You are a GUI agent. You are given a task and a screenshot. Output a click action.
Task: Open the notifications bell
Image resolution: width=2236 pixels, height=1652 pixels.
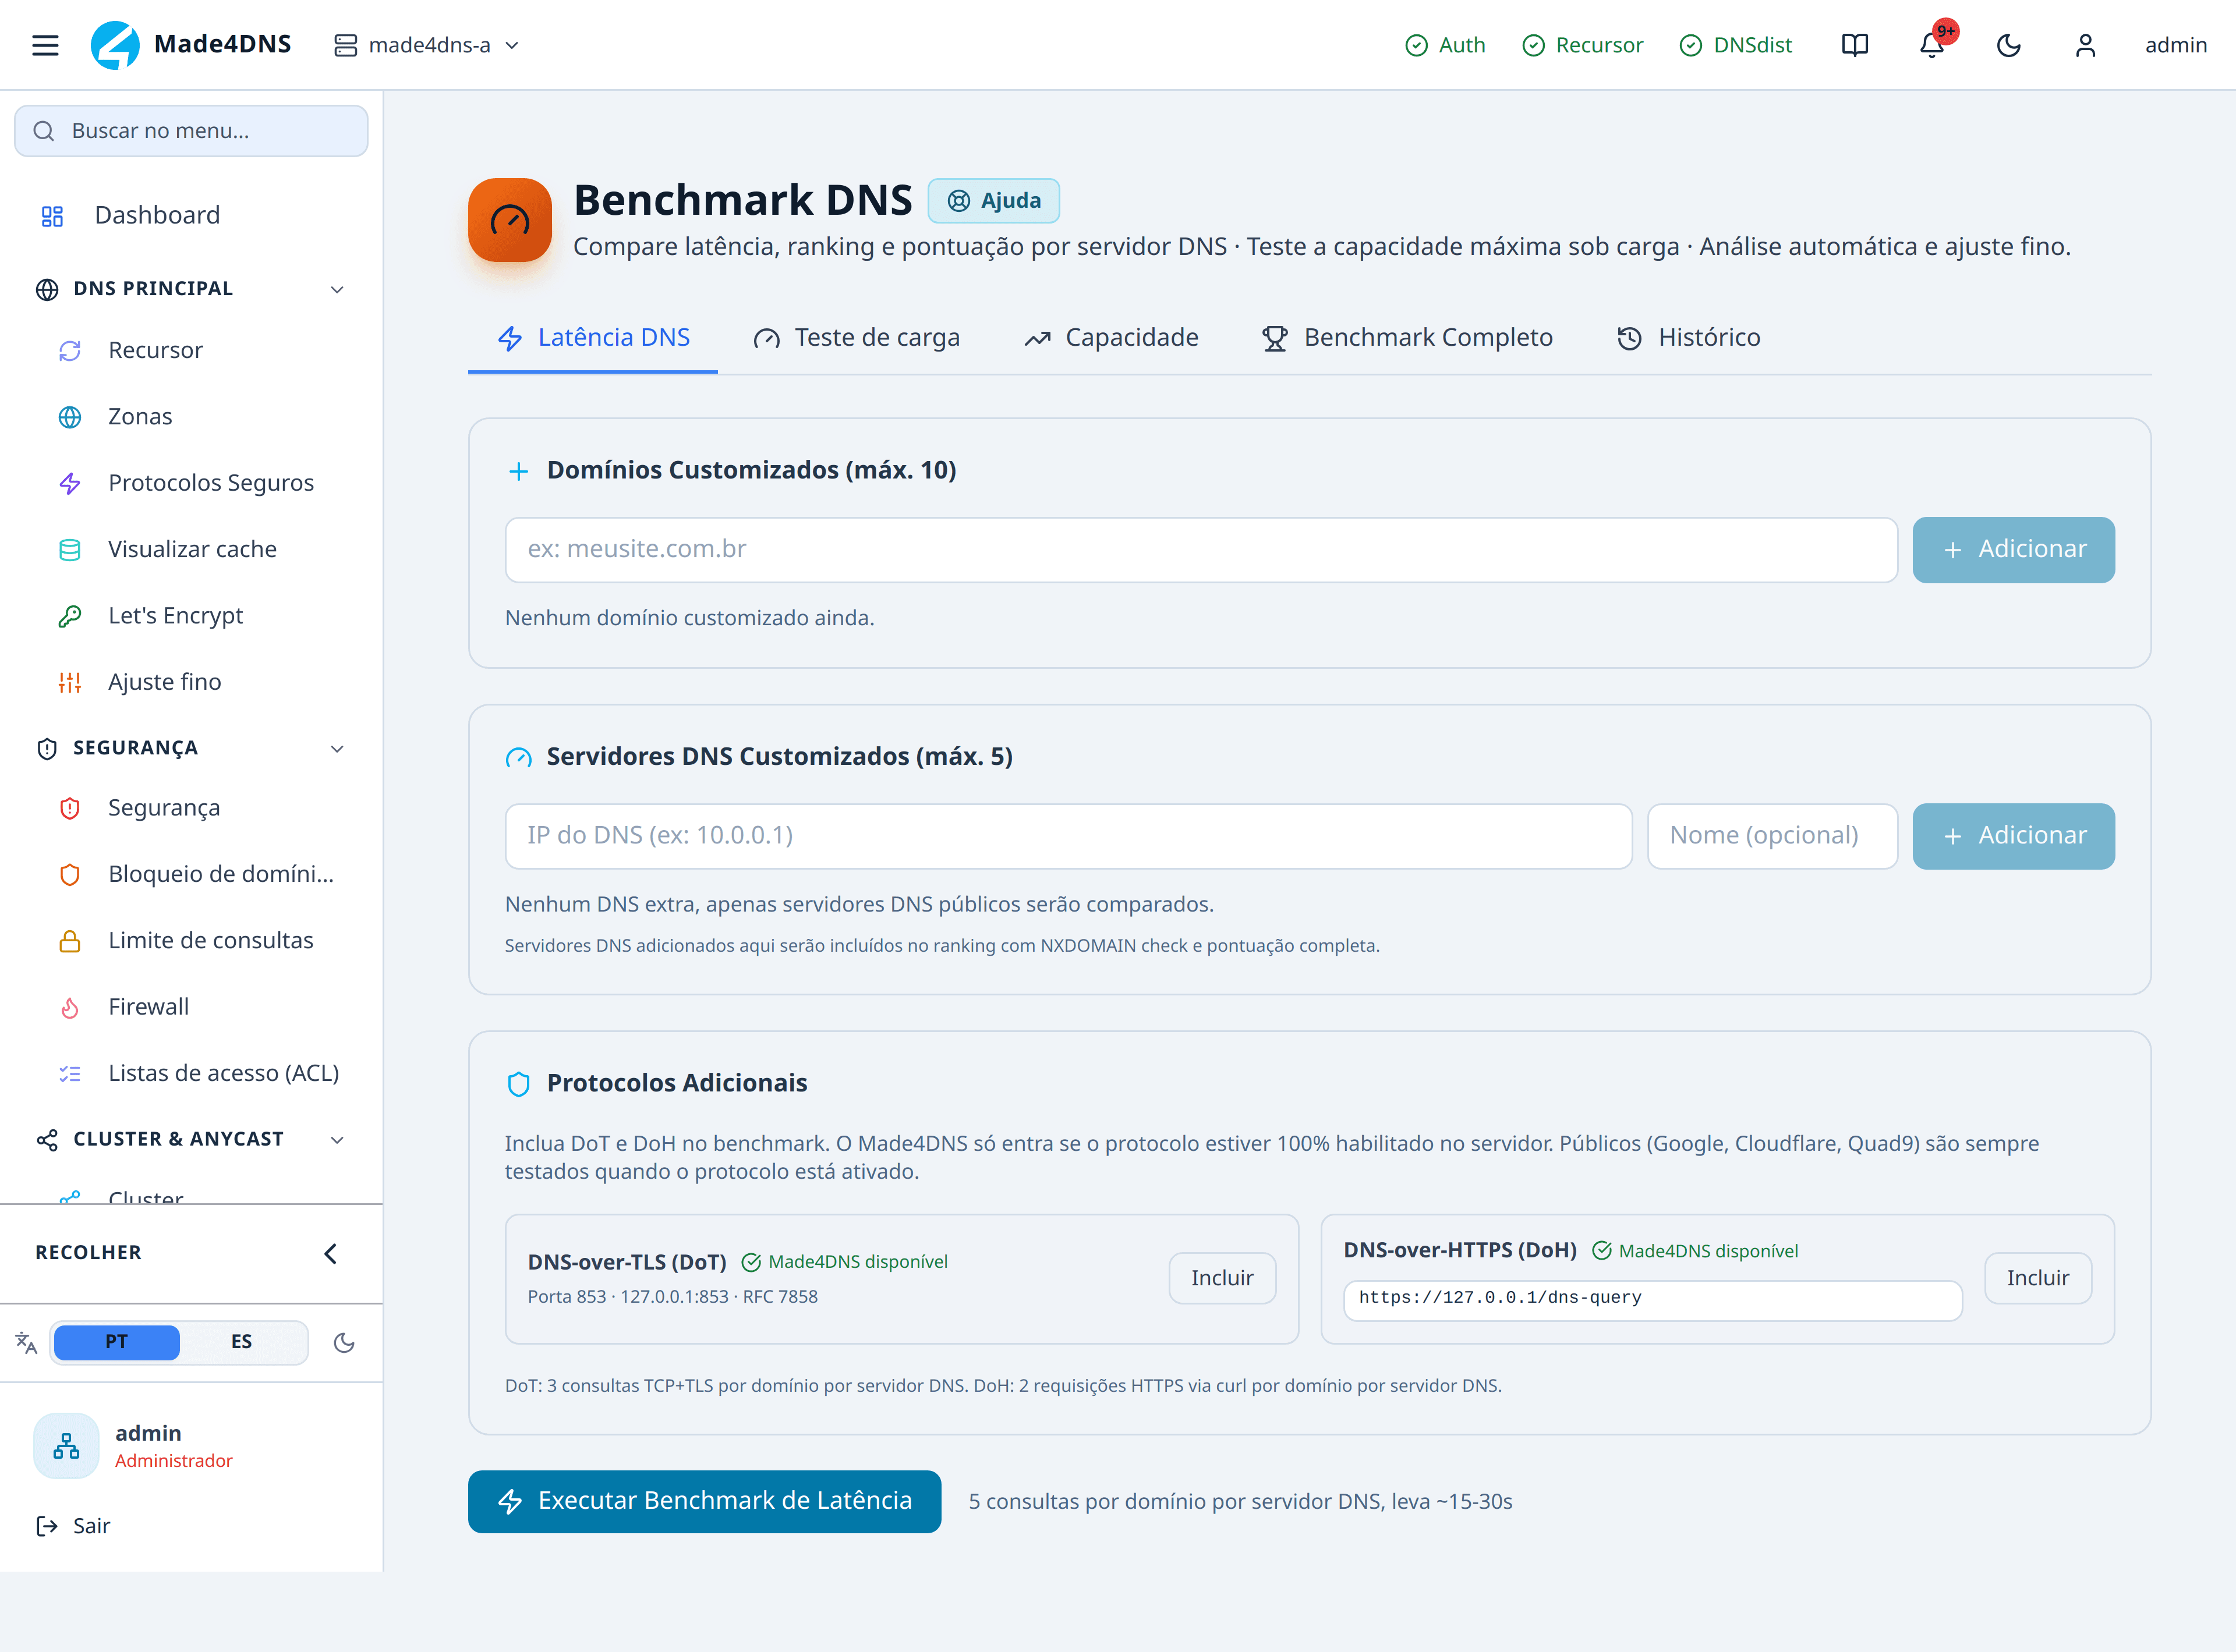pos(1932,45)
